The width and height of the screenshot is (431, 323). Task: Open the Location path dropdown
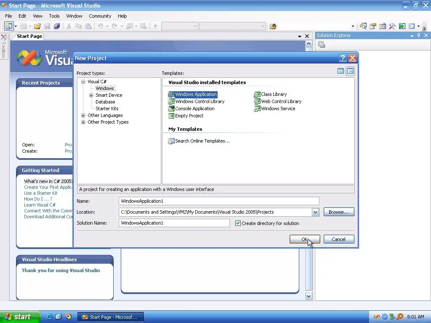315,212
